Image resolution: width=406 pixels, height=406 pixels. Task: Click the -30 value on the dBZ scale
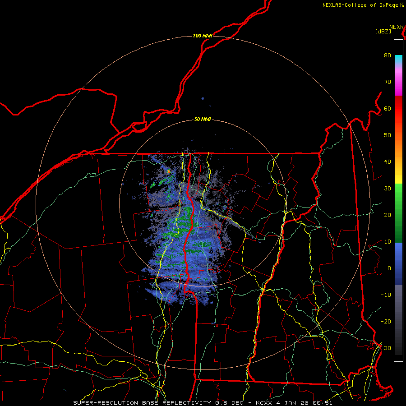point(386,348)
